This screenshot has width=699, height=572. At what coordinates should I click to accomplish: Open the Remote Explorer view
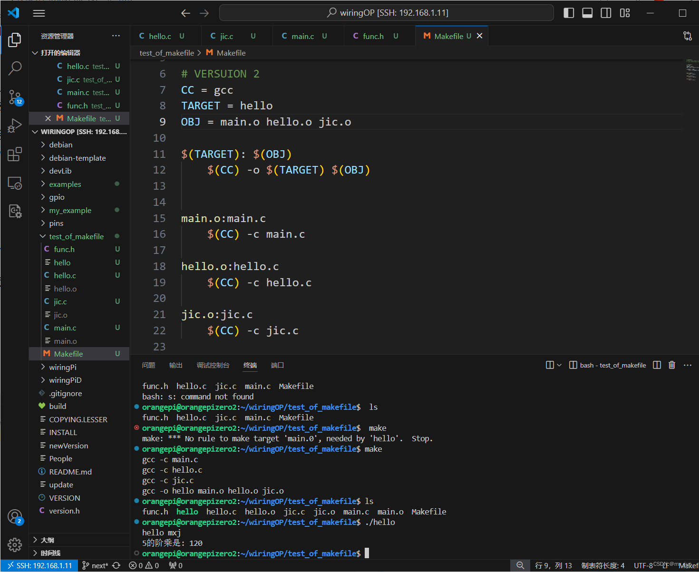click(15, 183)
